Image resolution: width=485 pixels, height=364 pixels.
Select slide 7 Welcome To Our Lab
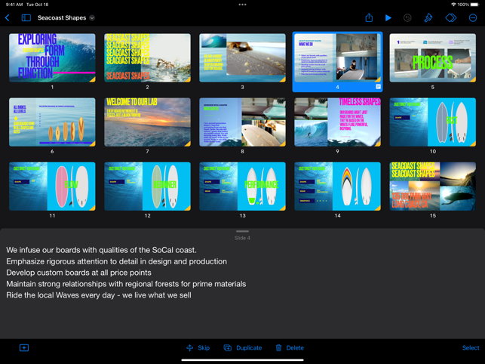coord(147,122)
